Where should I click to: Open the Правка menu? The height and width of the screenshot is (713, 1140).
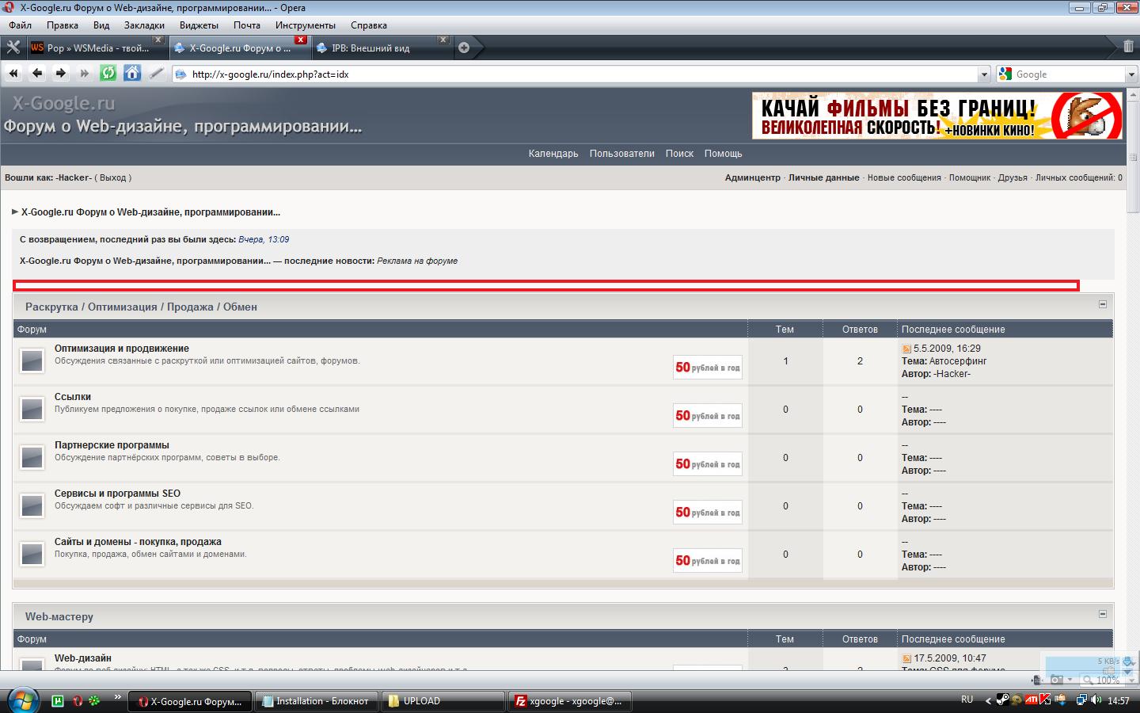[63, 25]
